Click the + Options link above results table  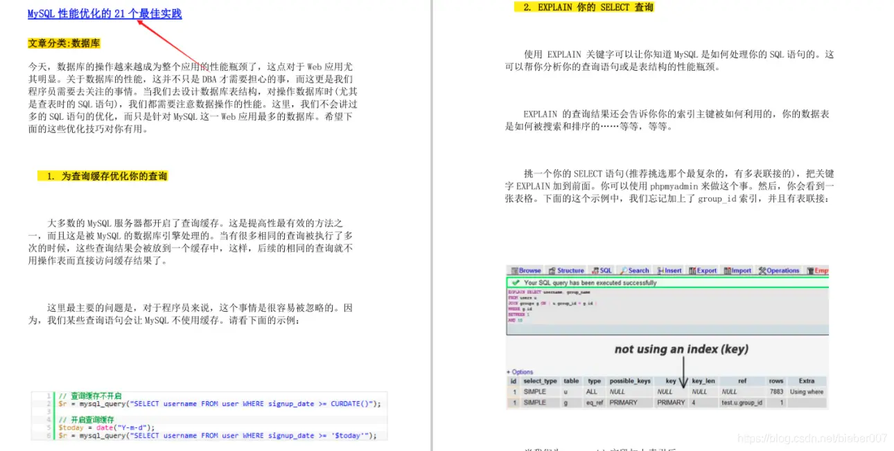coord(520,372)
